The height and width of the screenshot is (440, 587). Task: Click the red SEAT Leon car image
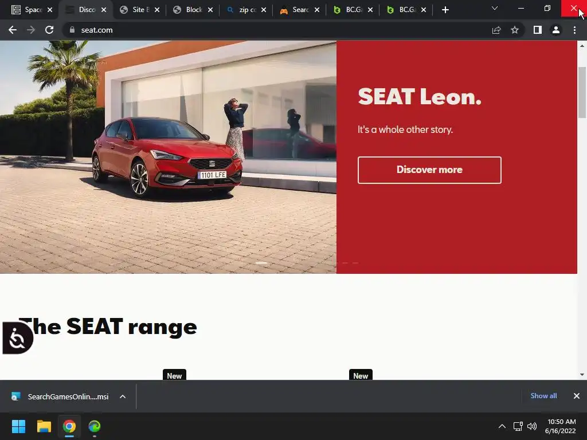coord(167,158)
